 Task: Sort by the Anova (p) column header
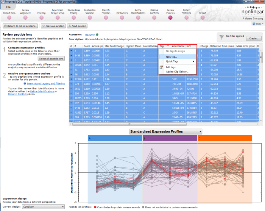pyautogui.click(x=97, y=46)
